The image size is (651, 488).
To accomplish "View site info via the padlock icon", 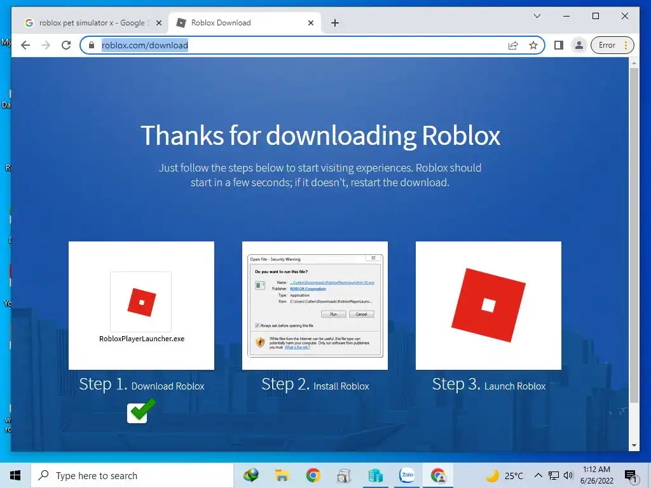I will tap(92, 45).
